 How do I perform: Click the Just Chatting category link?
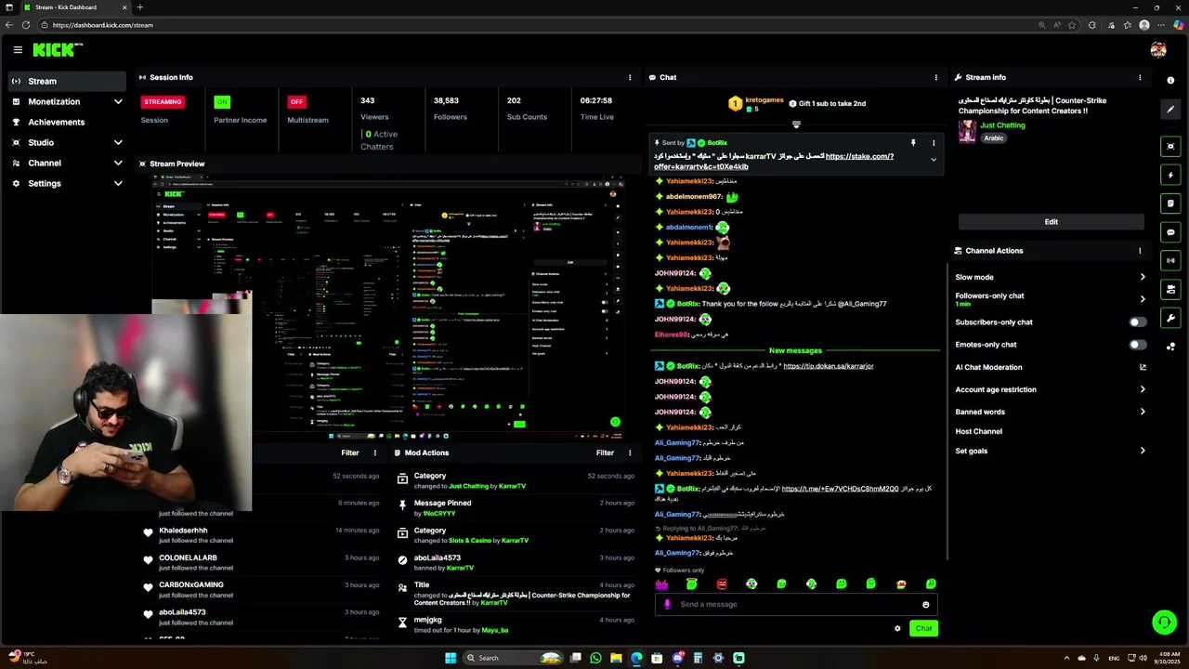pos(1002,125)
